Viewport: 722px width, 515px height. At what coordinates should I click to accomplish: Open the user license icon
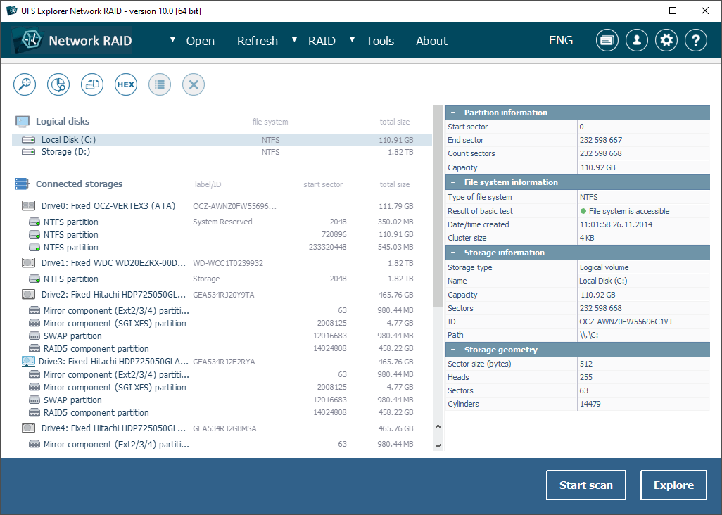pos(637,41)
